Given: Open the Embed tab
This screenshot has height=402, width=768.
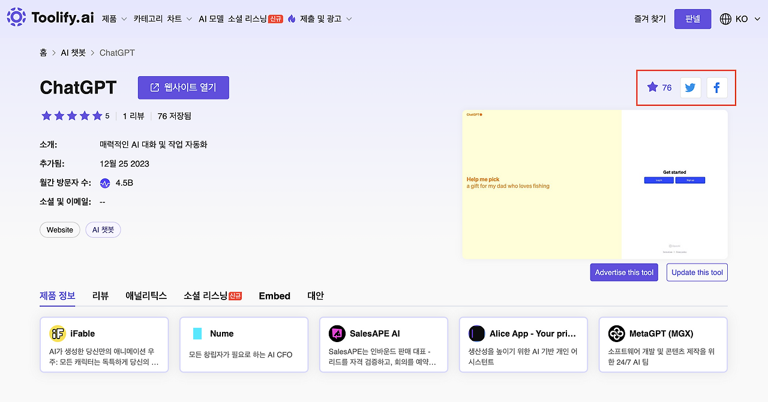Looking at the screenshot, I should 274,295.
